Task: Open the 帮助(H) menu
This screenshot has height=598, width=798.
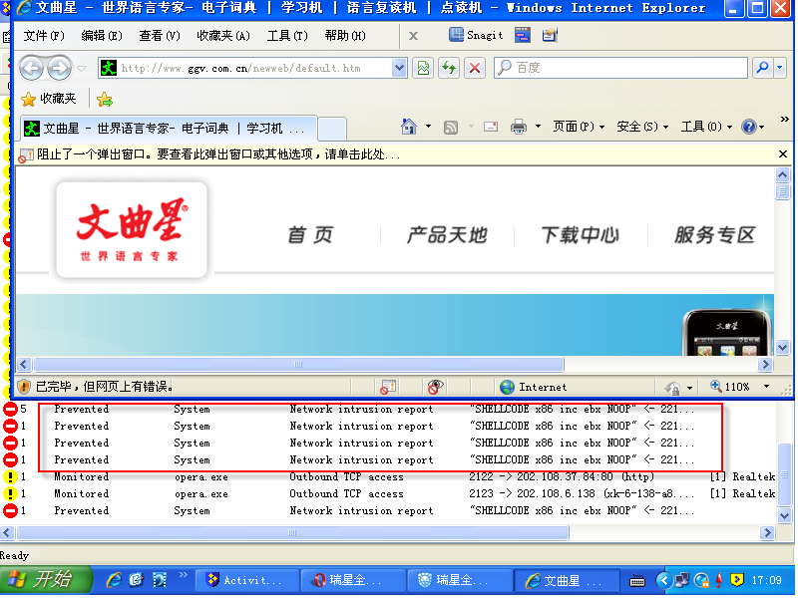Action: 345,36
